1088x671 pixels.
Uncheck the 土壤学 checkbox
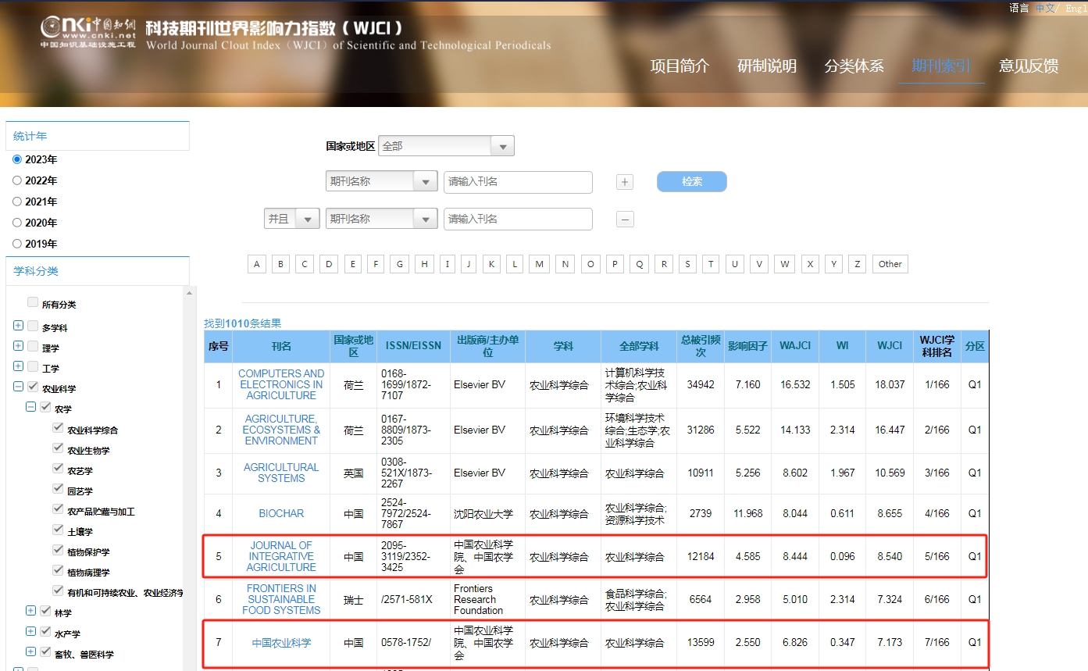click(58, 529)
